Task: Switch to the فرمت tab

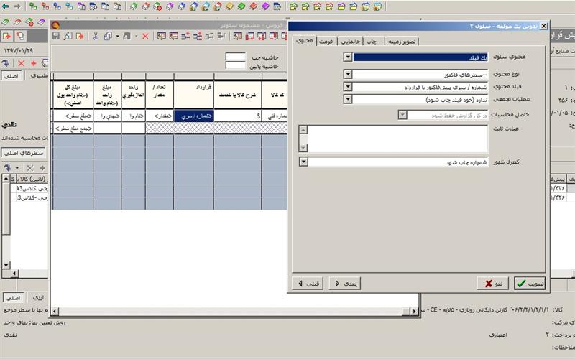Action: point(326,41)
